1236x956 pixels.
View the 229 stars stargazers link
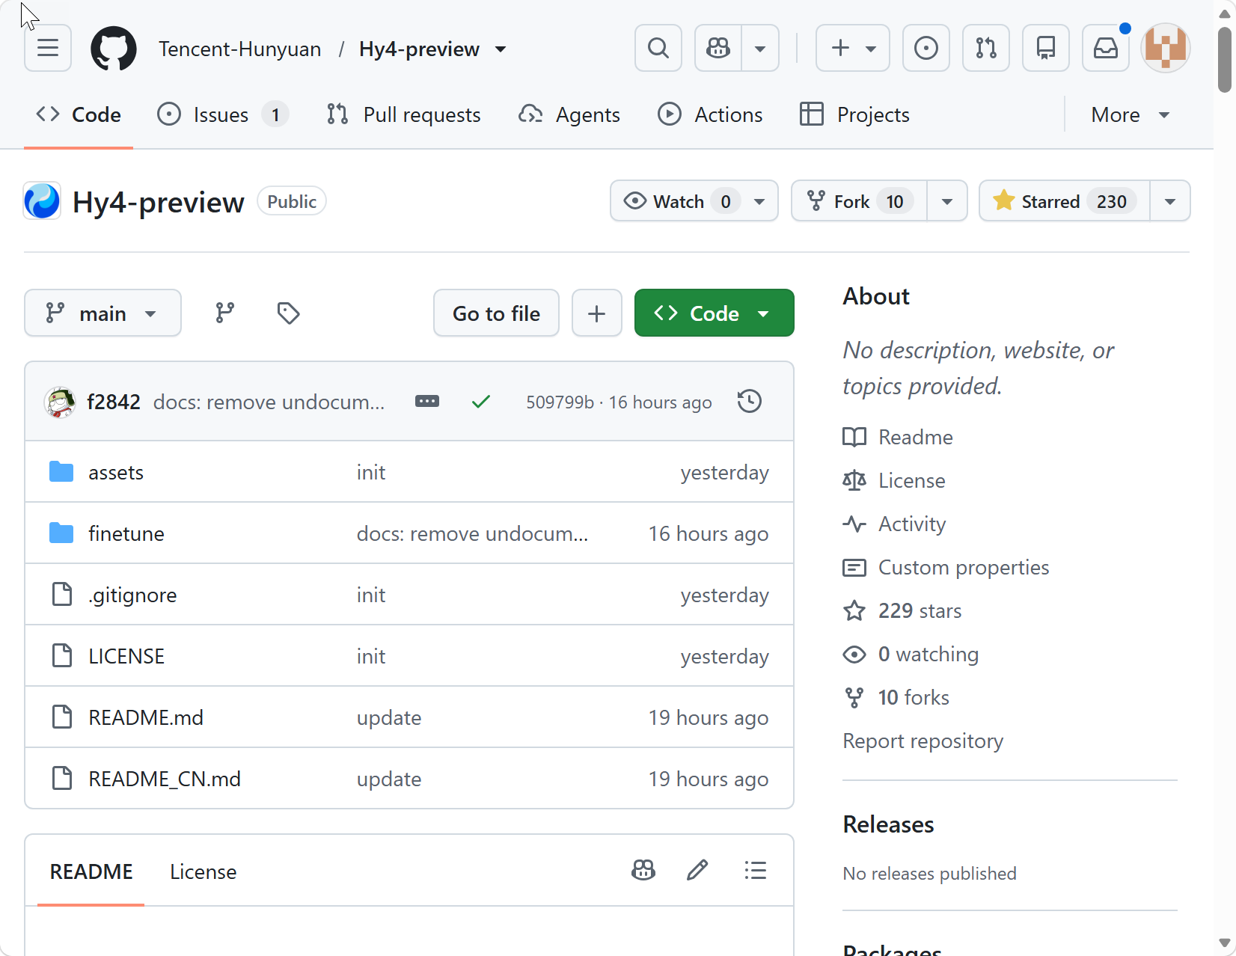902,611
